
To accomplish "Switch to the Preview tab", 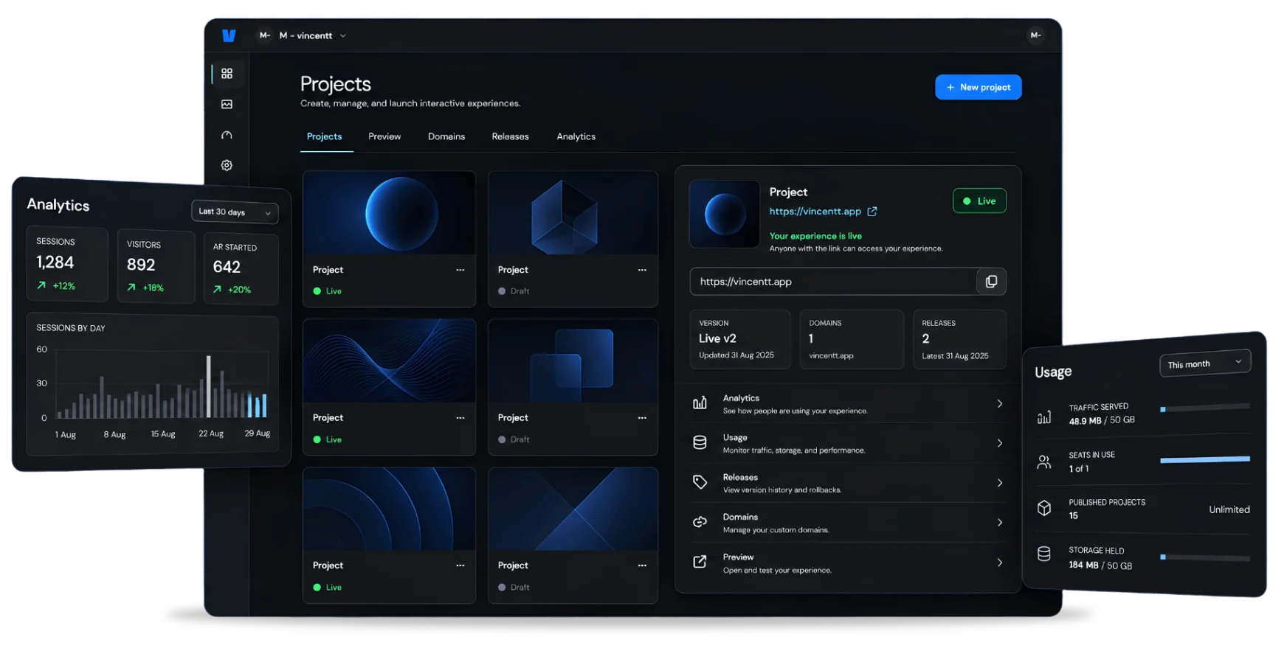I will [x=384, y=136].
